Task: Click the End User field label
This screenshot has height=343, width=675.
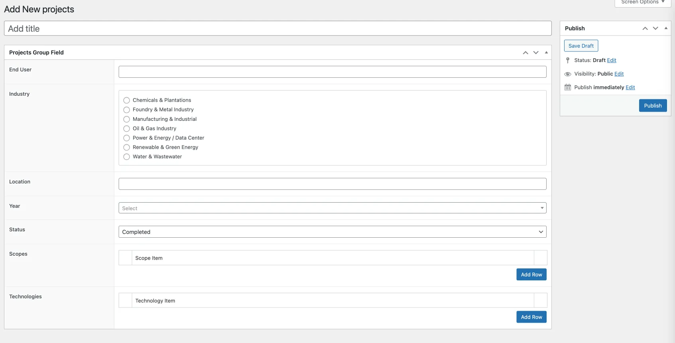Action: (x=20, y=70)
